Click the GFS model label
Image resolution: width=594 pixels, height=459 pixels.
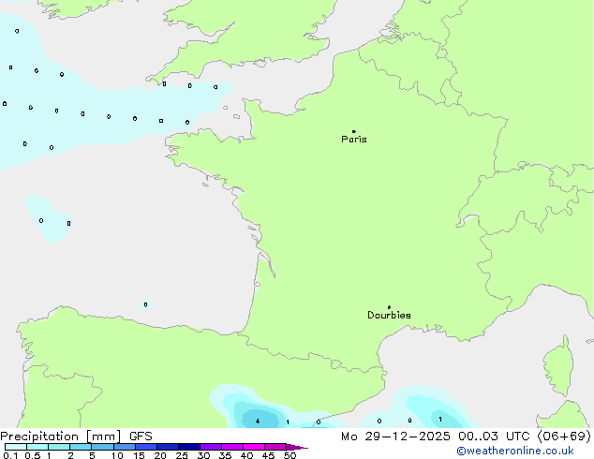pyautogui.click(x=141, y=437)
